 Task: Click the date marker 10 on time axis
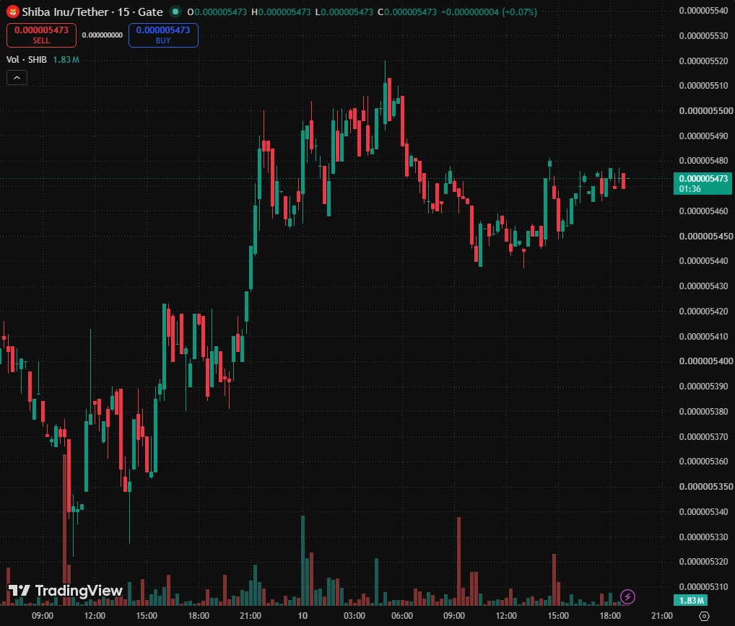[303, 616]
